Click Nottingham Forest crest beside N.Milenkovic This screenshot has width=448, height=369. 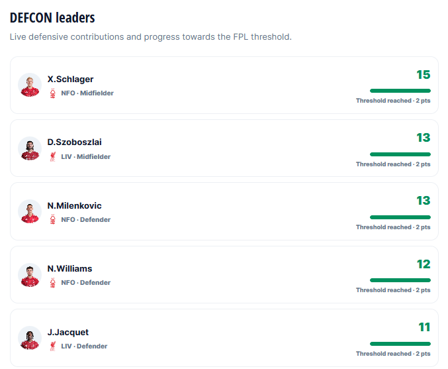point(52,220)
